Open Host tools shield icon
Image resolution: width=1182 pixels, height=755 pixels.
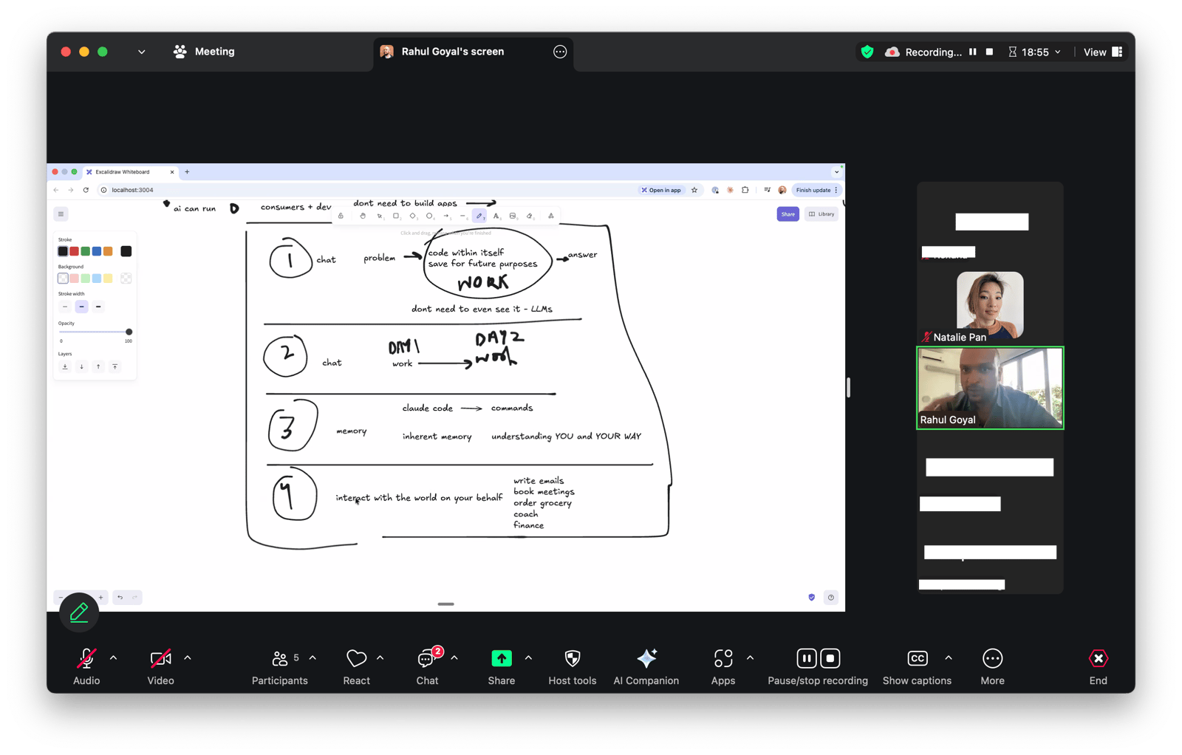pyautogui.click(x=572, y=658)
